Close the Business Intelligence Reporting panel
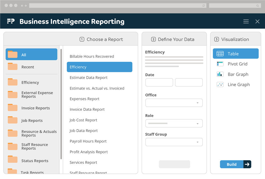 257,22
